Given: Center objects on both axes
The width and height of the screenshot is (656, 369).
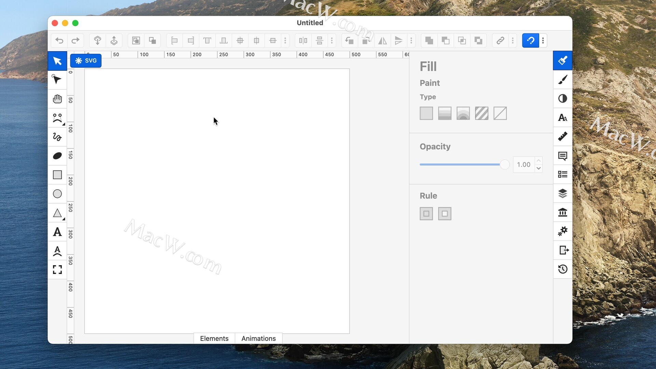Looking at the screenshot, I should (x=240, y=41).
